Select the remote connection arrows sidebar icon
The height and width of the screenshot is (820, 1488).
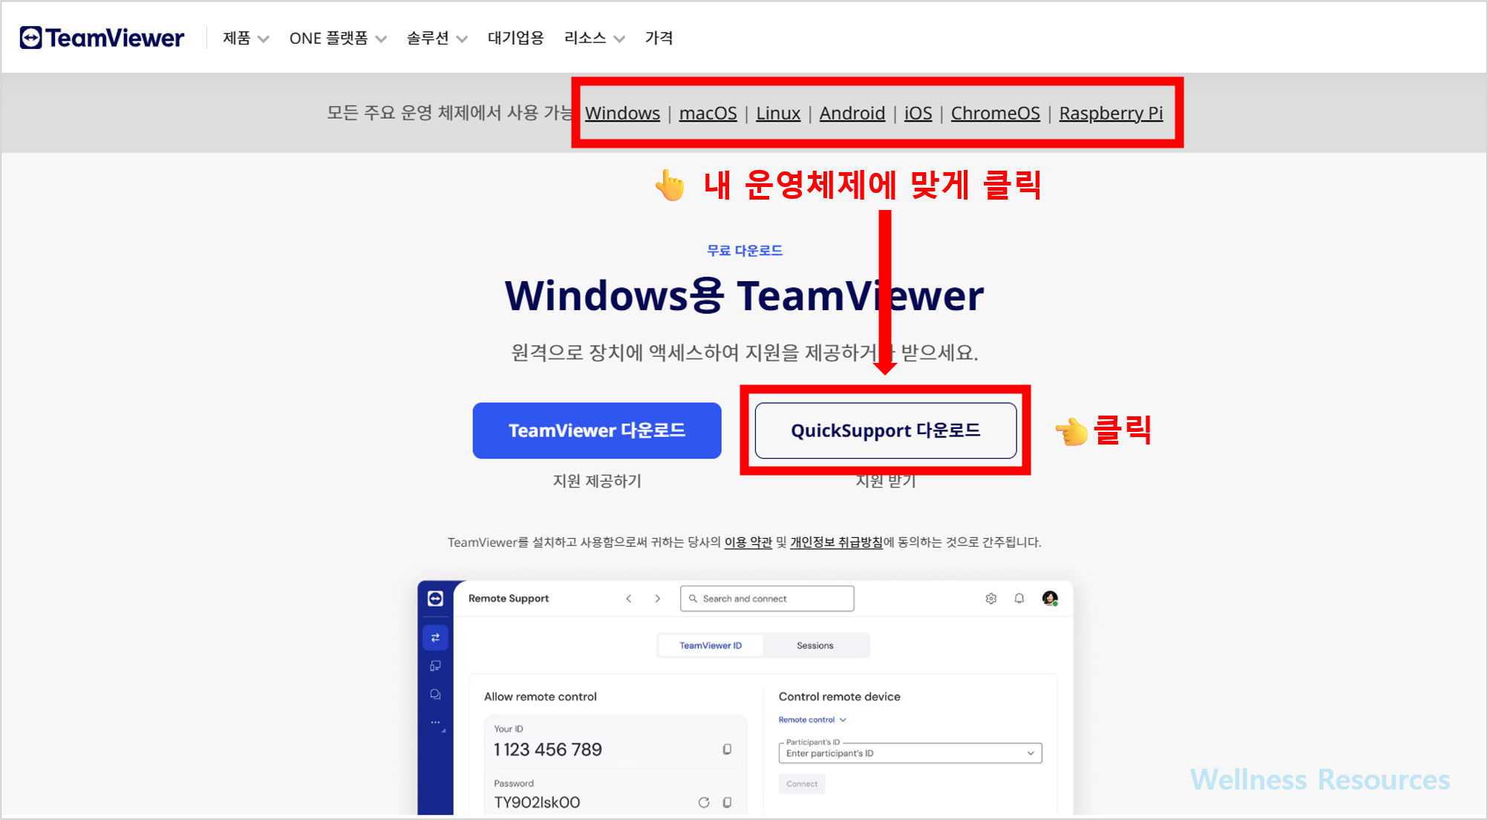click(435, 638)
